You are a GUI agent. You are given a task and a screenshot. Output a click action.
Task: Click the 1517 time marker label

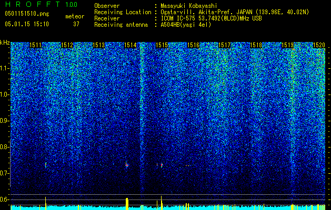(x=224, y=45)
